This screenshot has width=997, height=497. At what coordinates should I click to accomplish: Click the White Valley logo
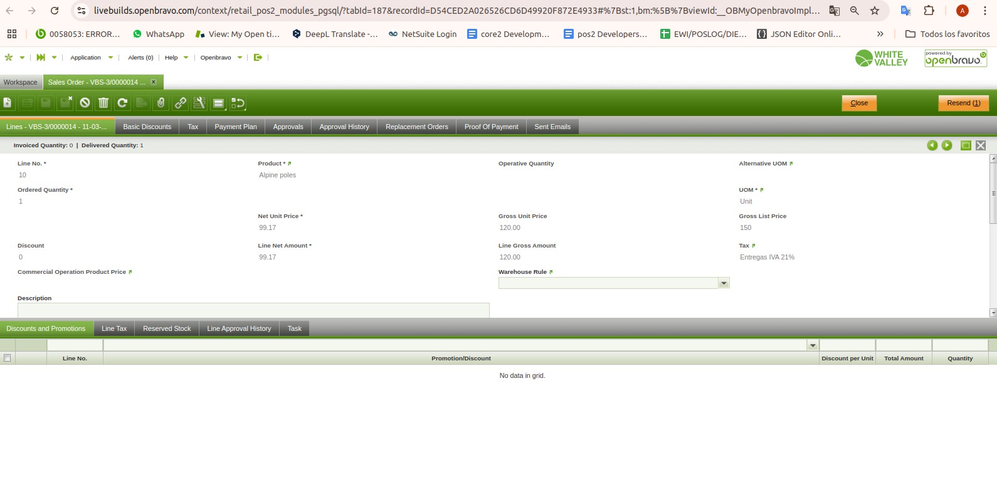[882, 58]
